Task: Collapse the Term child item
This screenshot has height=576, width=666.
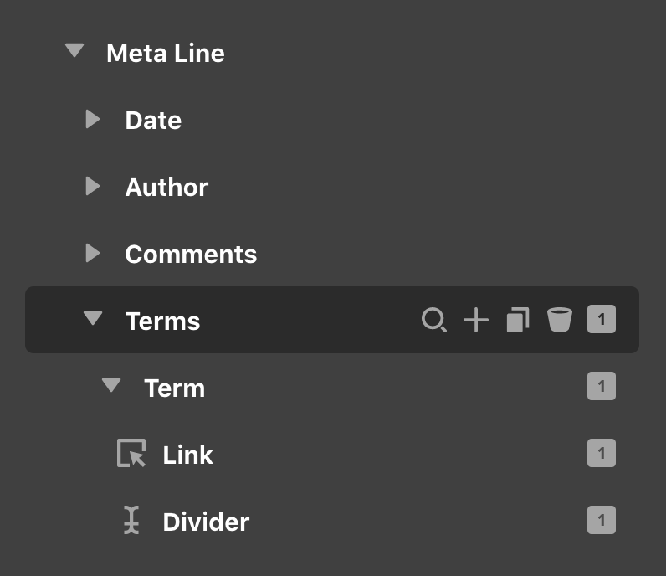Action: 111,385
